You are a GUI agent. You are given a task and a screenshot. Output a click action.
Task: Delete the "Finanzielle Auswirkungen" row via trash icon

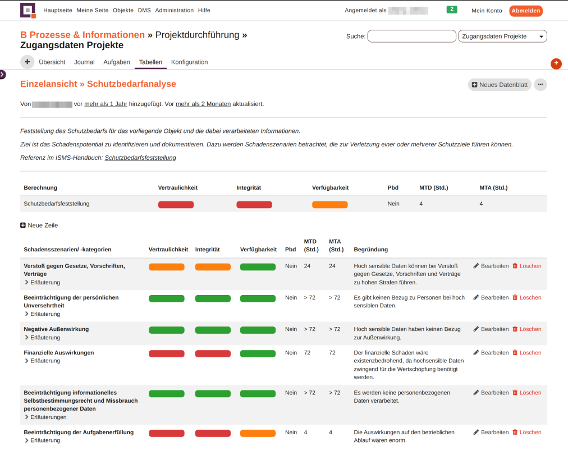pyautogui.click(x=529, y=353)
